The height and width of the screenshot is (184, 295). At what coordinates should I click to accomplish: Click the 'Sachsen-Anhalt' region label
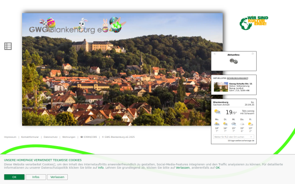click(221, 105)
